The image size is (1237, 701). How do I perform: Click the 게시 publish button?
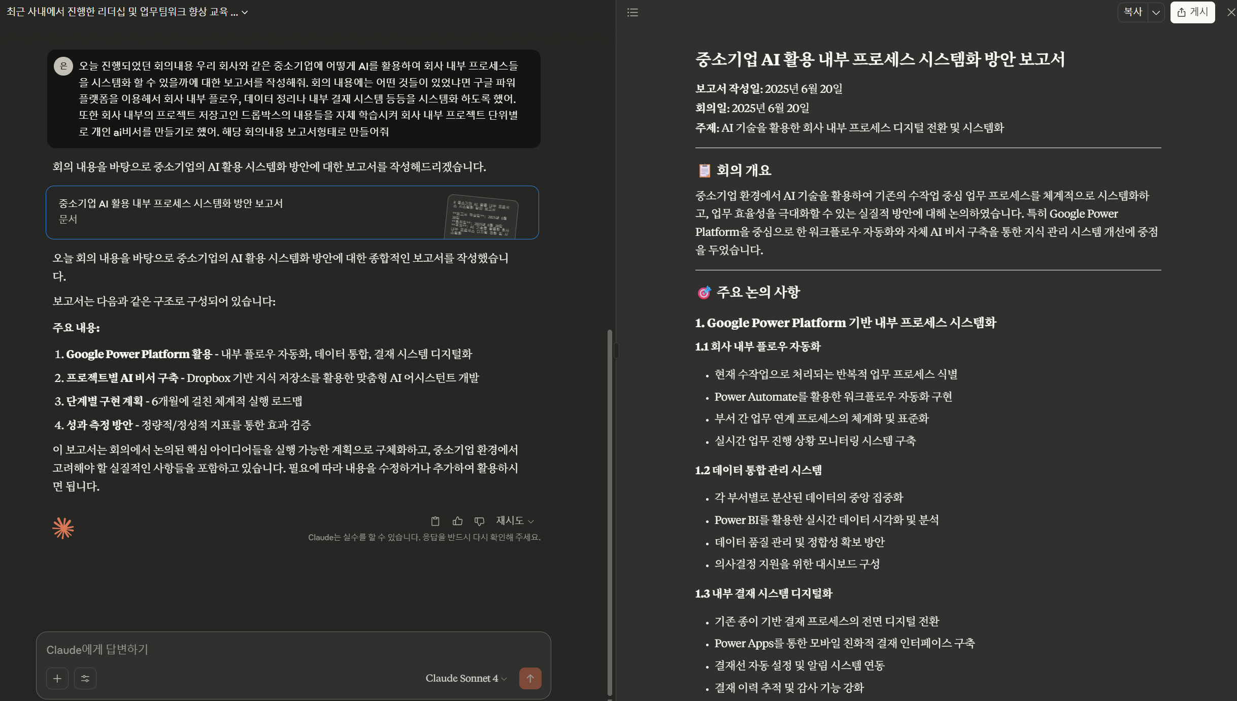1192,12
